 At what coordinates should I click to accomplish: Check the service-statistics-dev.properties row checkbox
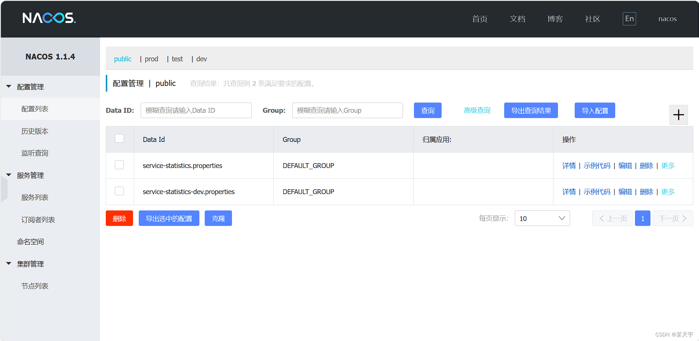(119, 191)
